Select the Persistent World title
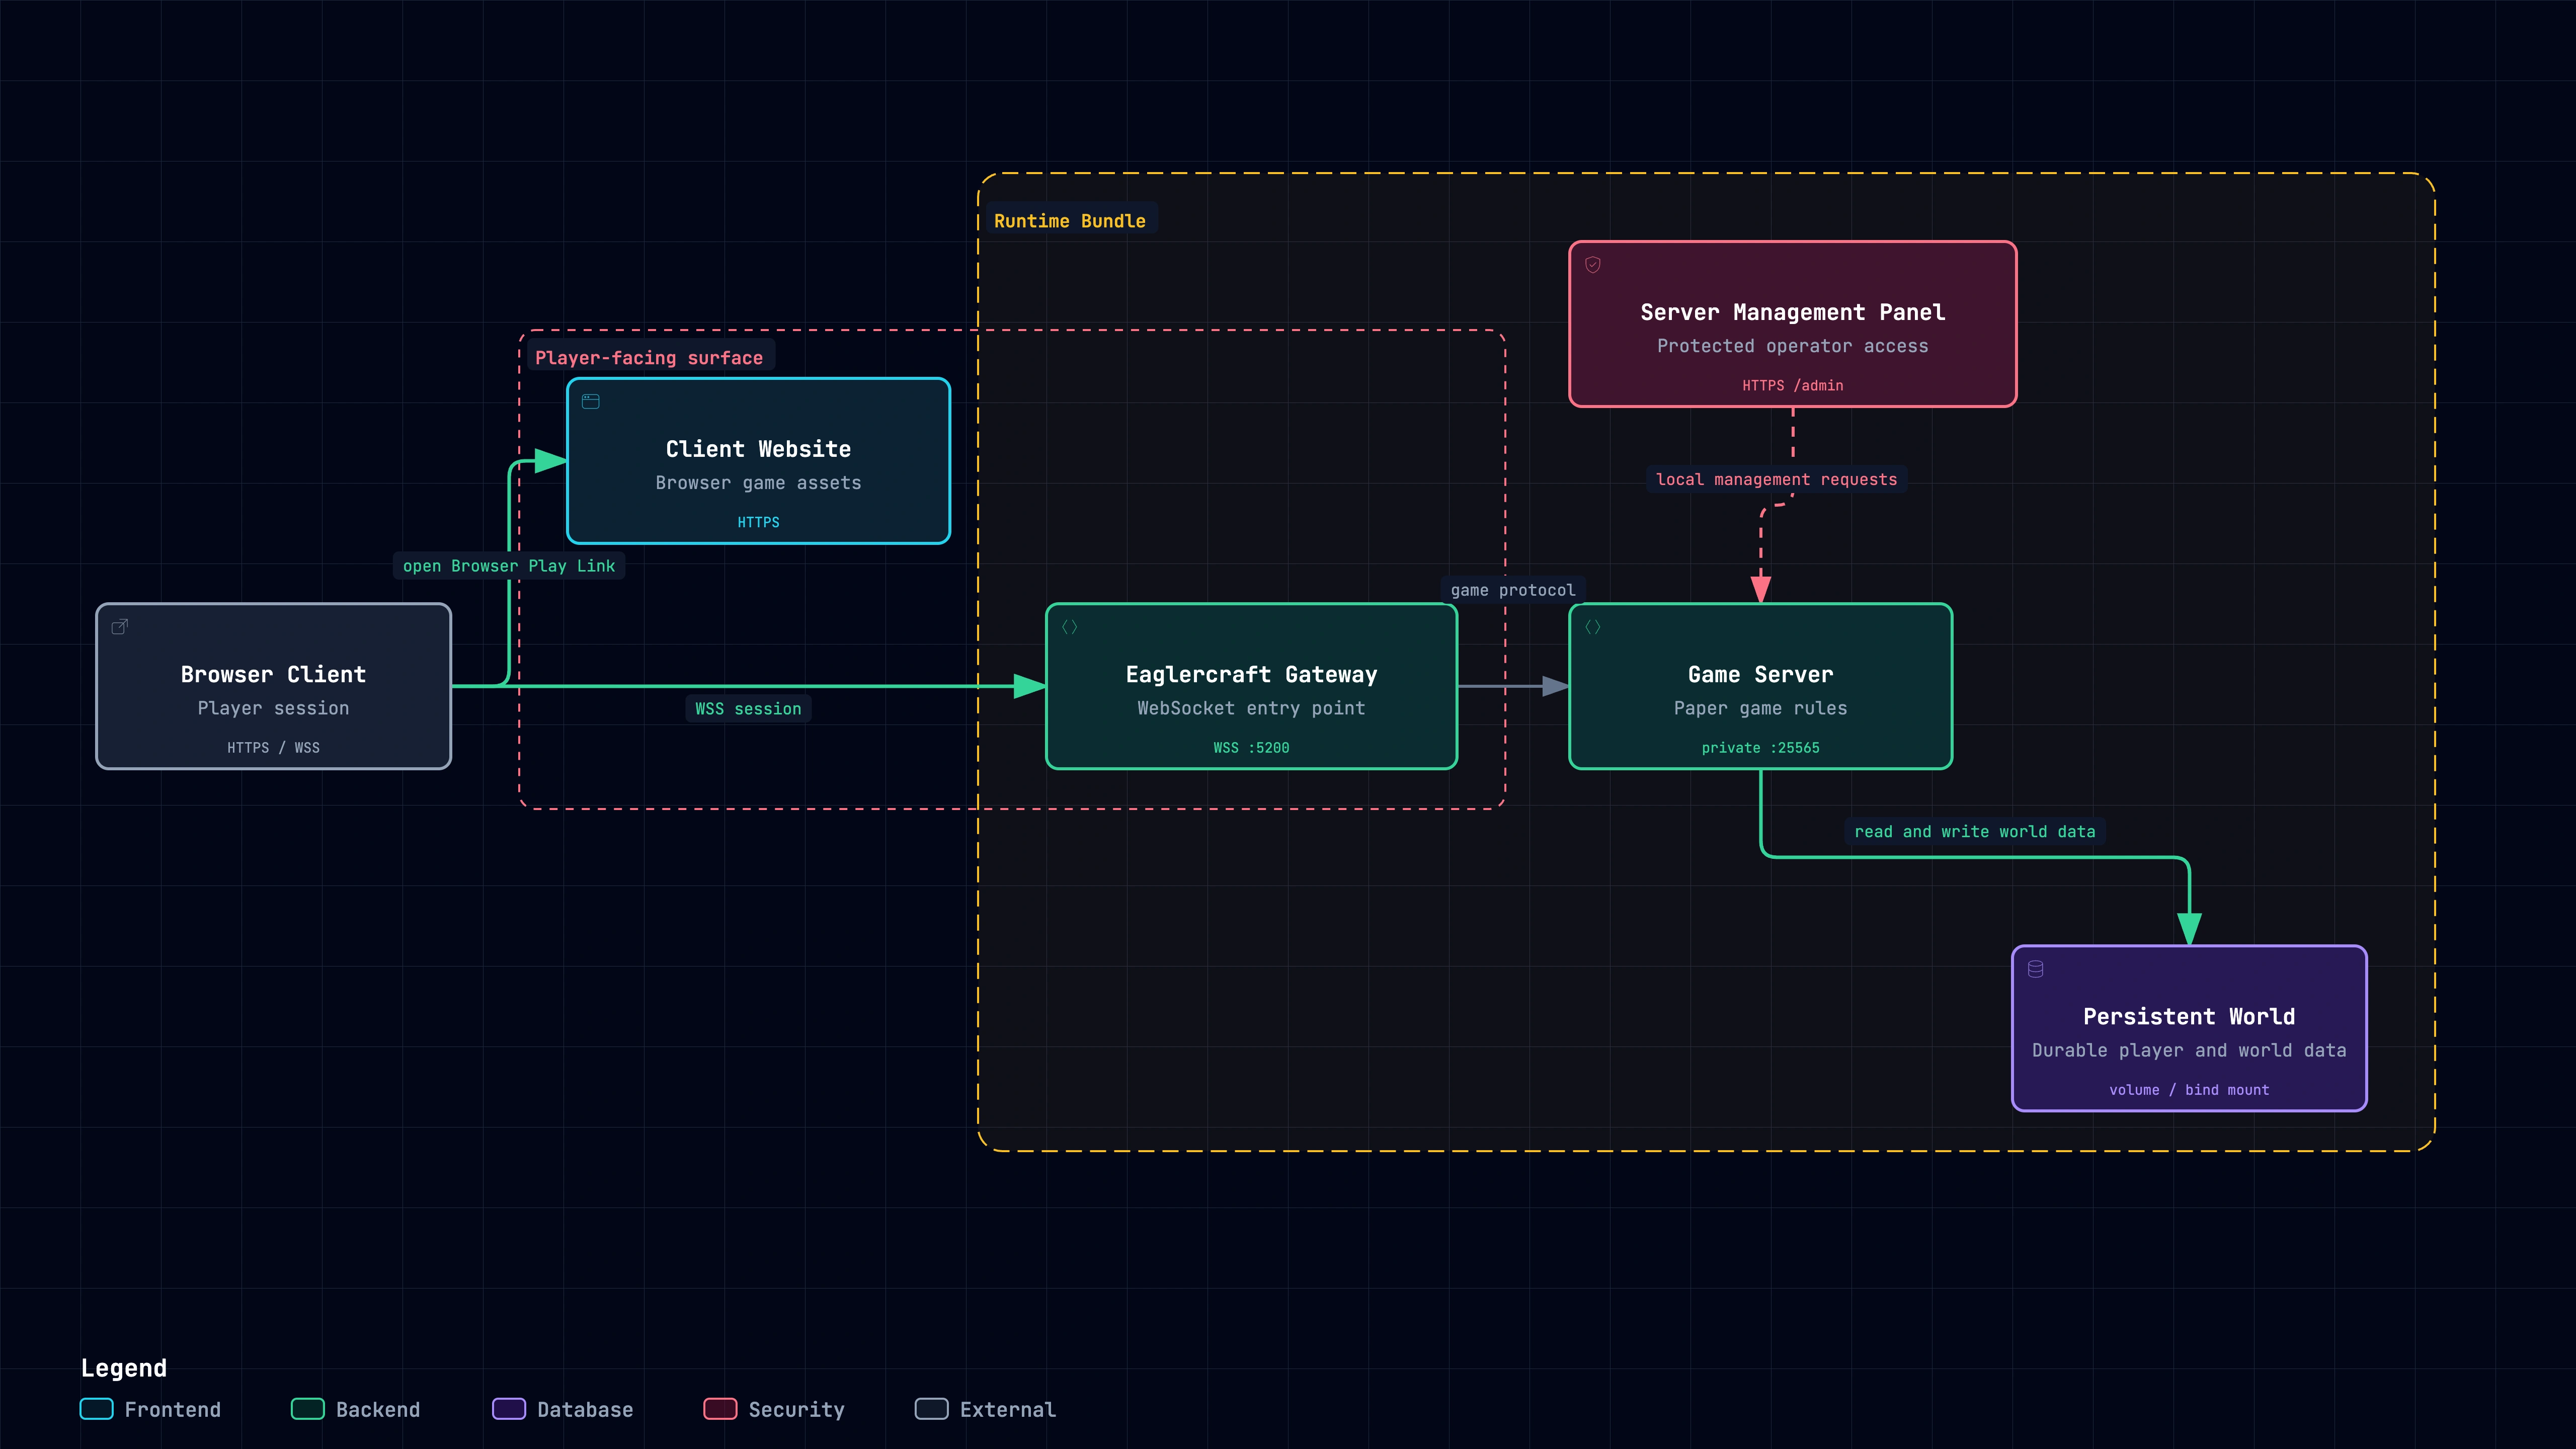 click(x=2189, y=1016)
